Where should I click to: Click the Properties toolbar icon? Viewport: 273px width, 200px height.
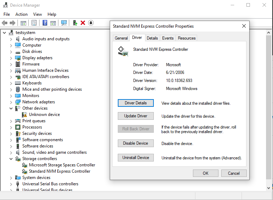point(34,23)
